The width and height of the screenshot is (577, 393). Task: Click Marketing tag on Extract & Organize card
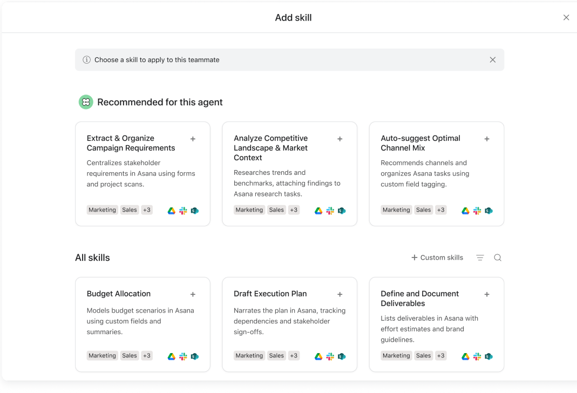pyautogui.click(x=103, y=210)
